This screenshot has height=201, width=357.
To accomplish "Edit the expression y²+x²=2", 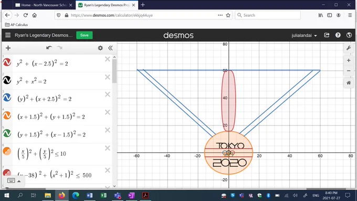I will coord(31,81).
